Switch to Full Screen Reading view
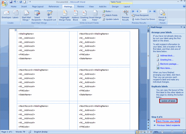186x134 pixels. point(141,132)
